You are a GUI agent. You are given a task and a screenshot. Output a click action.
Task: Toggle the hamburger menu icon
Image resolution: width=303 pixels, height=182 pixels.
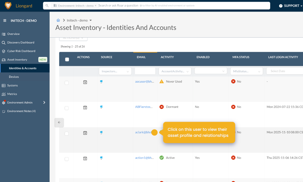[x=5, y=21]
